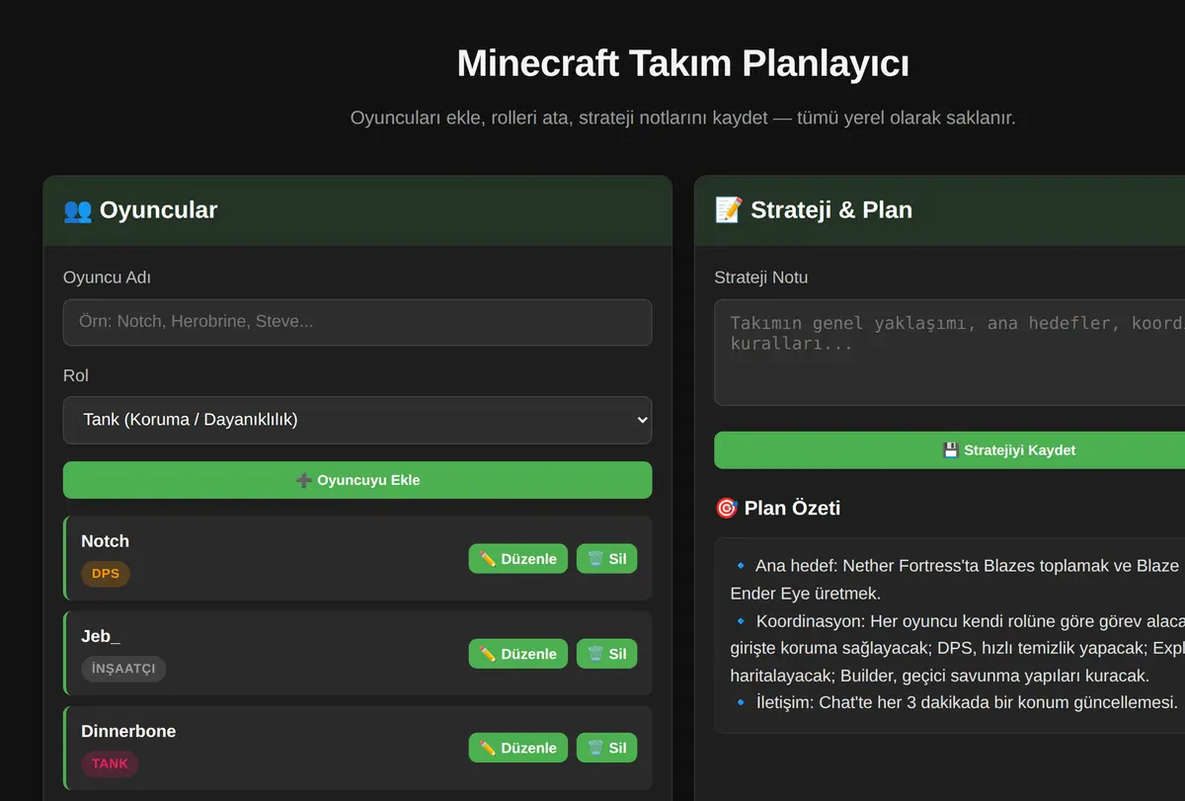
Task: Click the Oyuncu Adı label
Action: [x=107, y=279]
